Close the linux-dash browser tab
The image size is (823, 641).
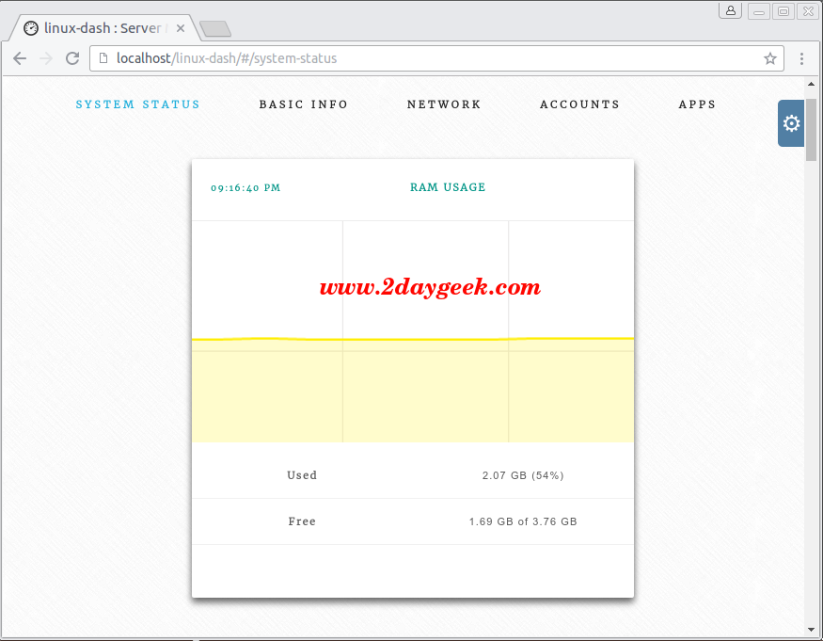tap(180, 28)
